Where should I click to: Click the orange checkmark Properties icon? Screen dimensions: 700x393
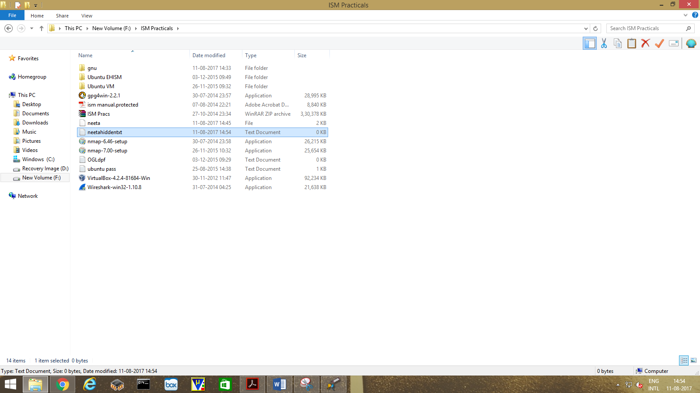click(x=659, y=43)
